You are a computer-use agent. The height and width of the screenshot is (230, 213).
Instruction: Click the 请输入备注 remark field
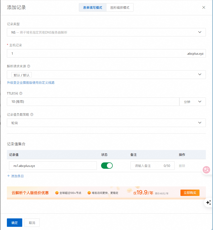click(148, 166)
